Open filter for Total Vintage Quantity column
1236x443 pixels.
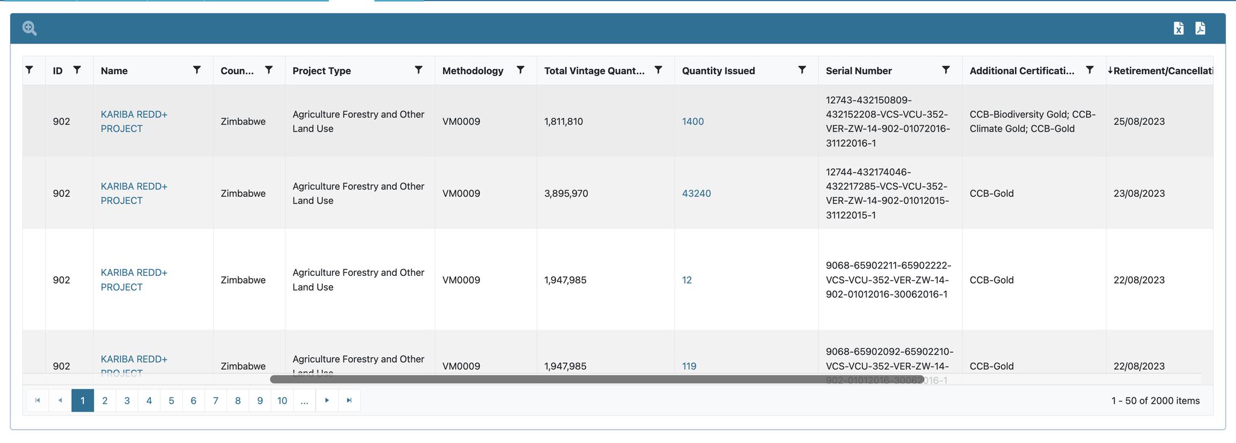click(x=658, y=70)
